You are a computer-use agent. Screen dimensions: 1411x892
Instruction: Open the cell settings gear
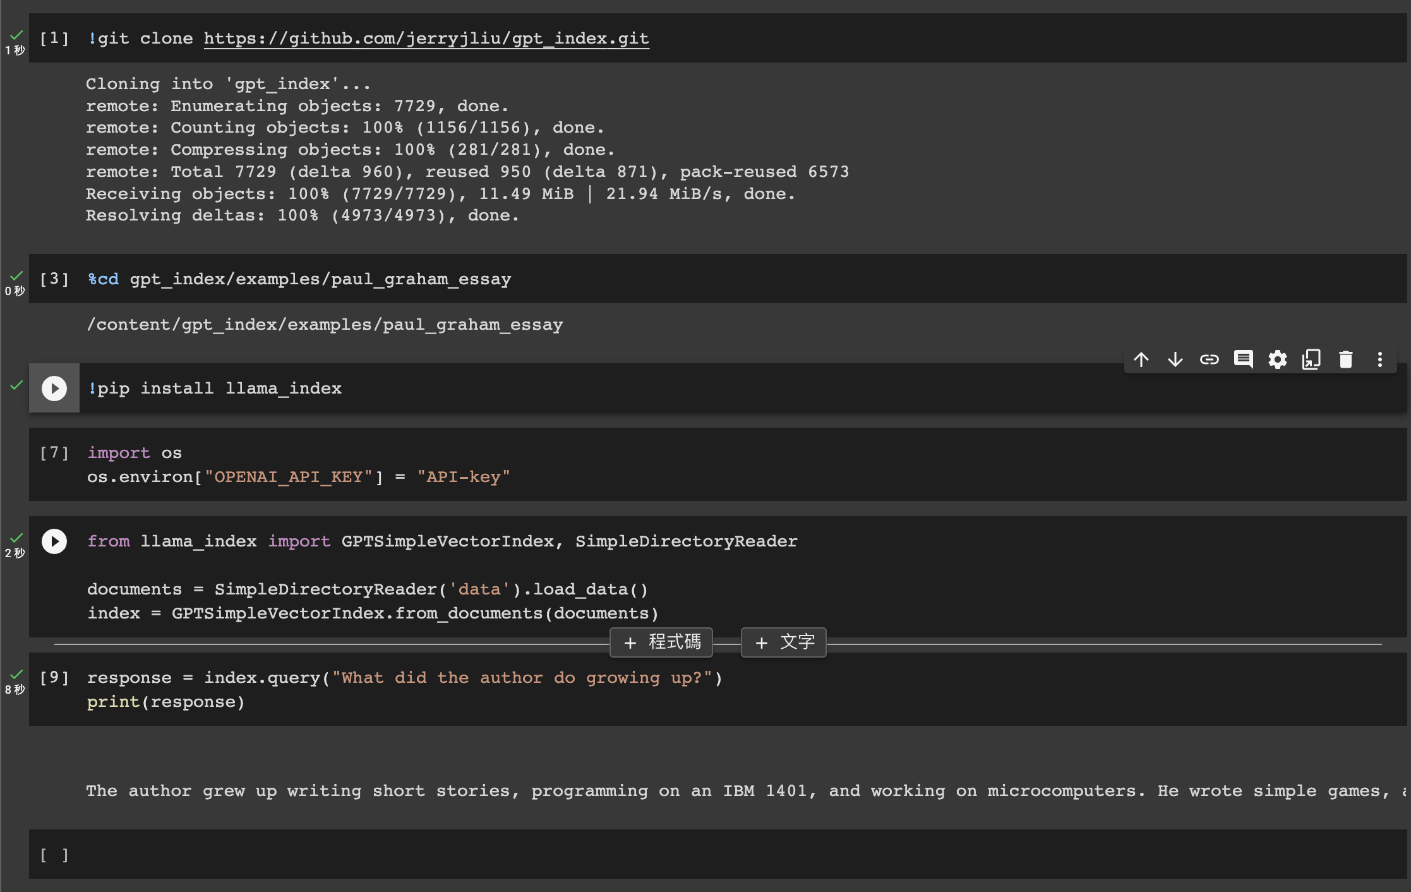tap(1277, 359)
